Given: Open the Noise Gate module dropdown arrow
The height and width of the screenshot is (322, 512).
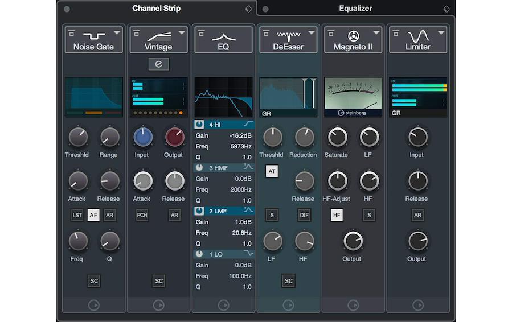Looking at the screenshot, I should pos(117,33).
